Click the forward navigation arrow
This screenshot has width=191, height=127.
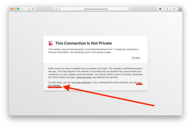coord(27,9)
